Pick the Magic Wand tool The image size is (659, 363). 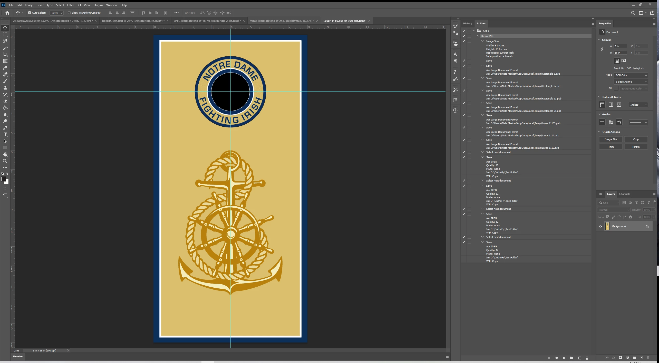pos(5,48)
